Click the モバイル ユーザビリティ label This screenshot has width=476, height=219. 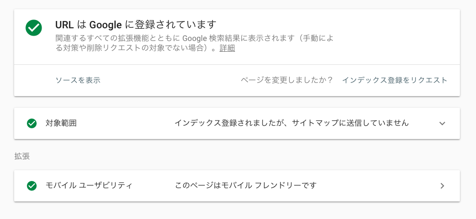click(x=89, y=185)
